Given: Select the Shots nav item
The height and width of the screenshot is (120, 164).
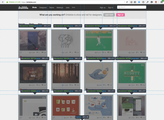Looking at the screenshot, I should click(34, 8).
